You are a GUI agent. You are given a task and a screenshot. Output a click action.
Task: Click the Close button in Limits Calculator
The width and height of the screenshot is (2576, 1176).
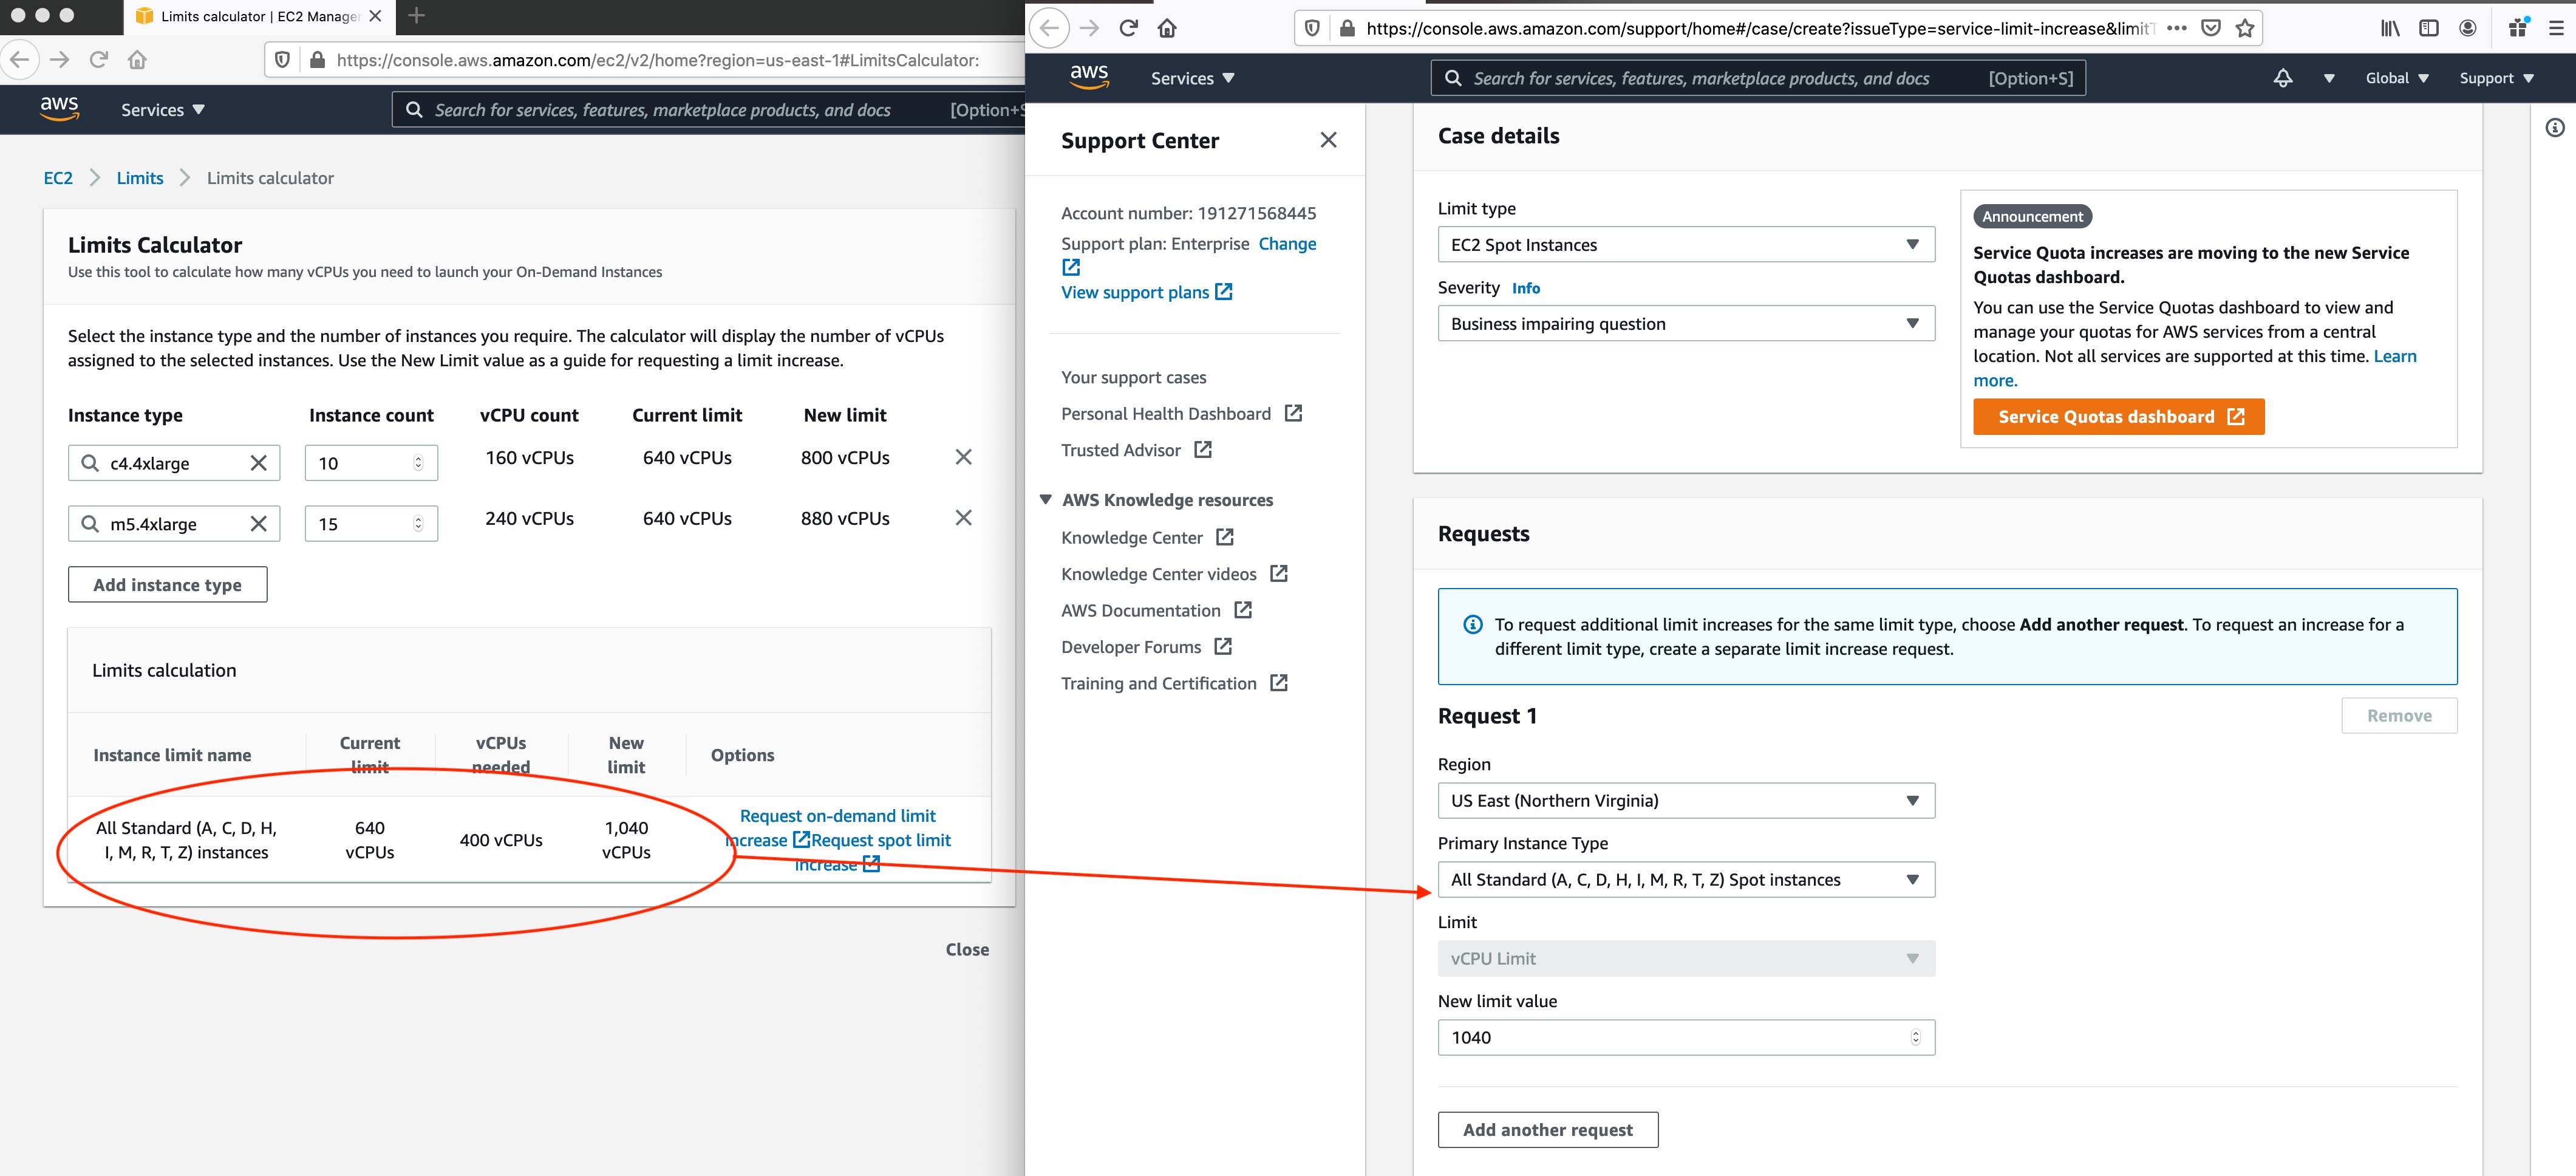[x=967, y=950]
